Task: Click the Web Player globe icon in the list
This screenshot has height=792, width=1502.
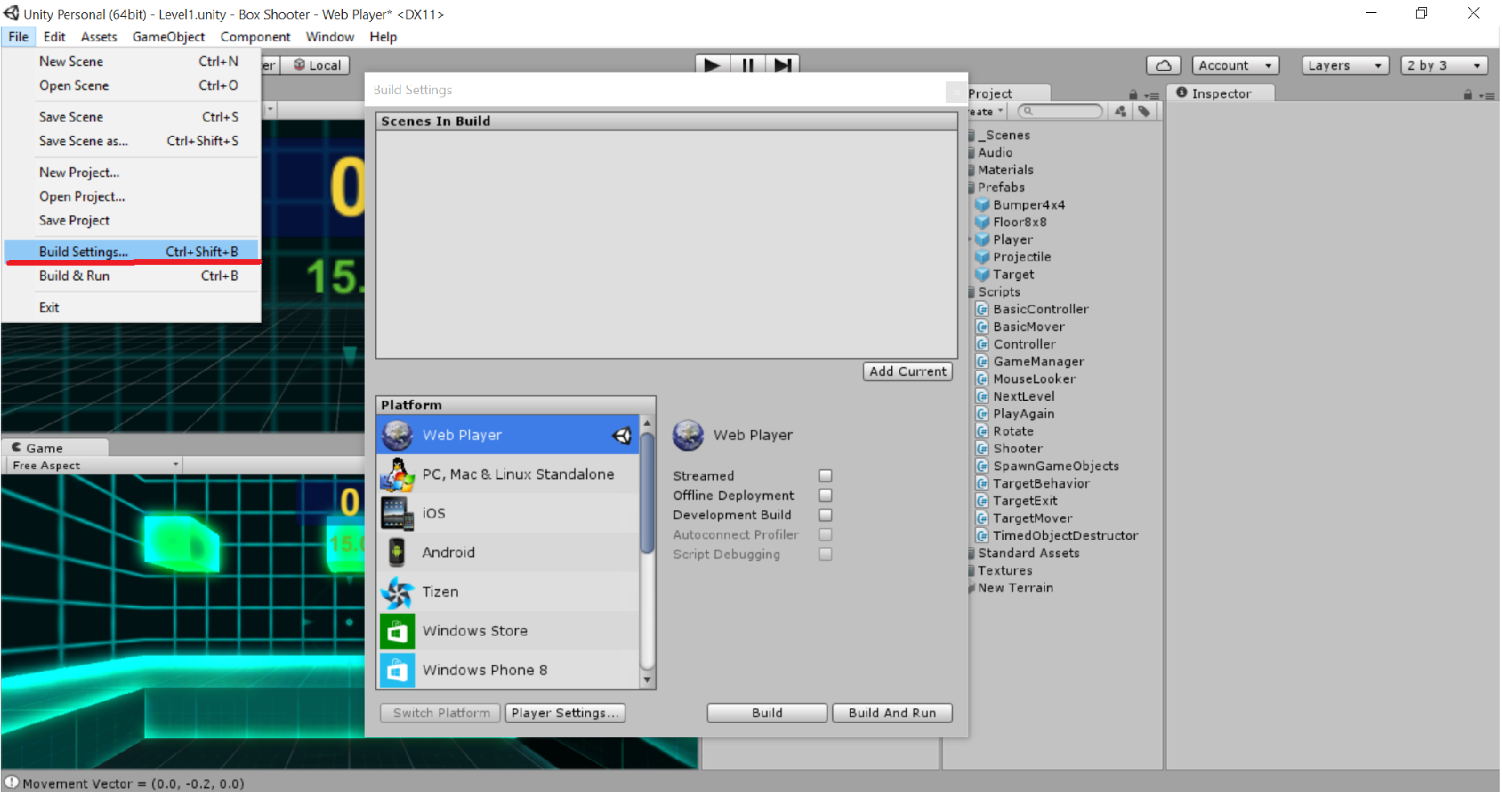Action: 398,435
